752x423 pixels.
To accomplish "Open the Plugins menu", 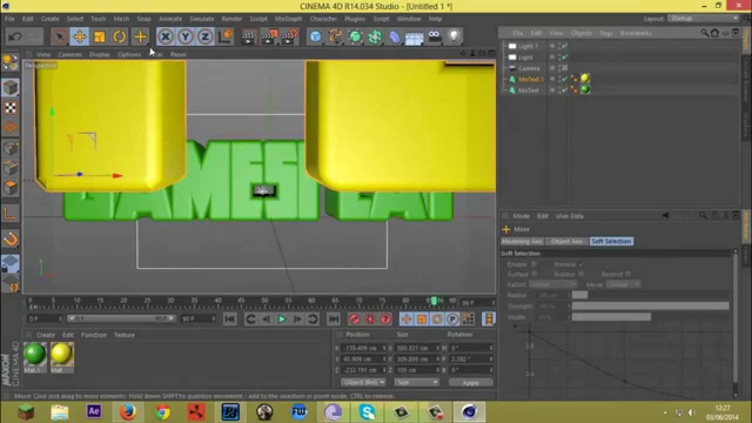I will point(355,19).
